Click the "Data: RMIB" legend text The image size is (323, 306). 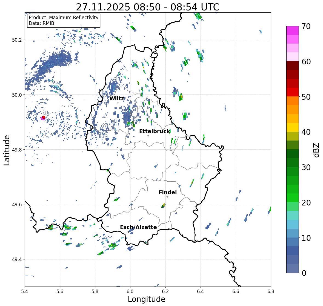[41, 23]
